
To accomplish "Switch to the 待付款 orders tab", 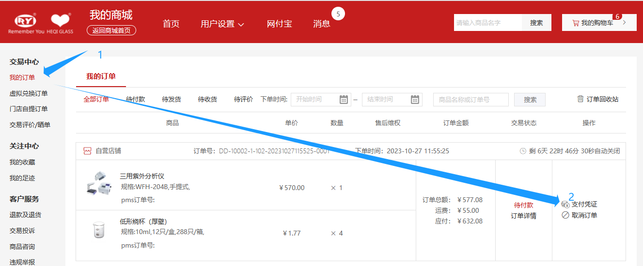I will 135,100.
